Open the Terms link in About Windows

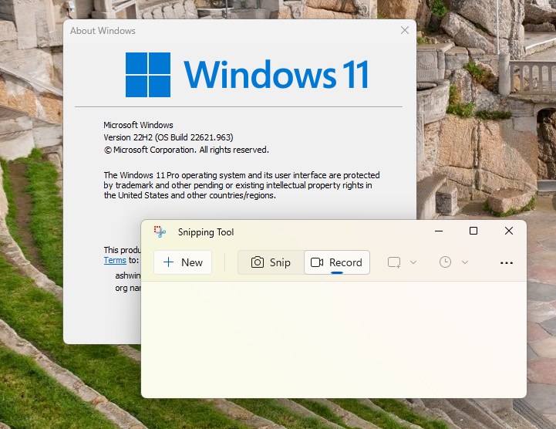(115, 260)
